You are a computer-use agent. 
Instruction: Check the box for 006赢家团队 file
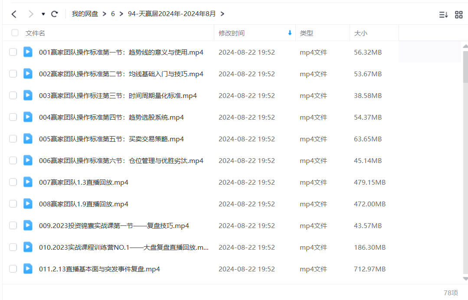click(13, 160)
